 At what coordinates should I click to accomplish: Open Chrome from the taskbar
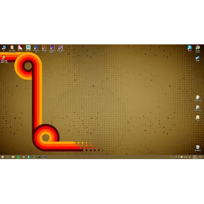(23, 157)
